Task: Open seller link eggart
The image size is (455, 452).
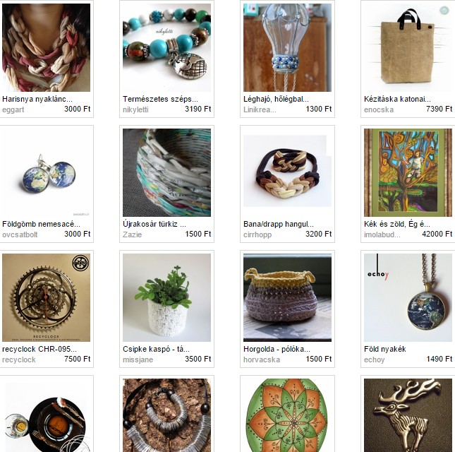Action: tap(13, 109)
